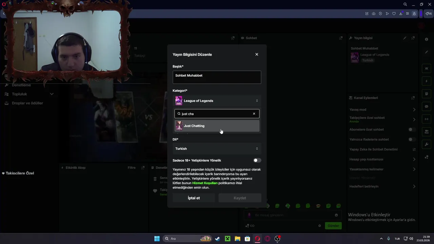Click the Kaydet button

[x=240, y=198]
